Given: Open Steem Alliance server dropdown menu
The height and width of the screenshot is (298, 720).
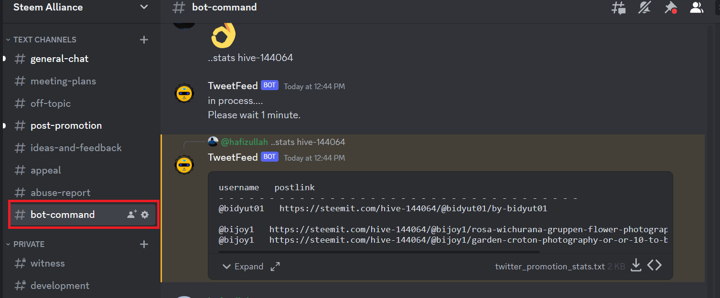Looking at the screenshot, I should coord(143,7).
